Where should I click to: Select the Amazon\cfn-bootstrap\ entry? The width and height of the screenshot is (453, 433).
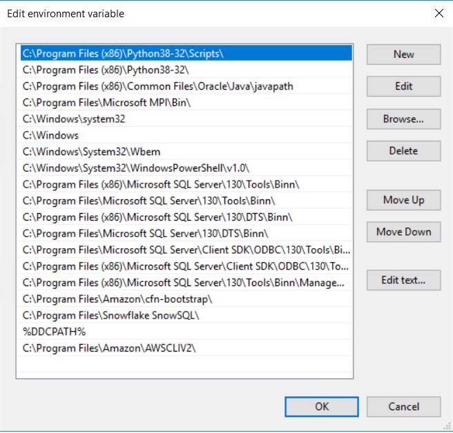[x=117, y=299]
